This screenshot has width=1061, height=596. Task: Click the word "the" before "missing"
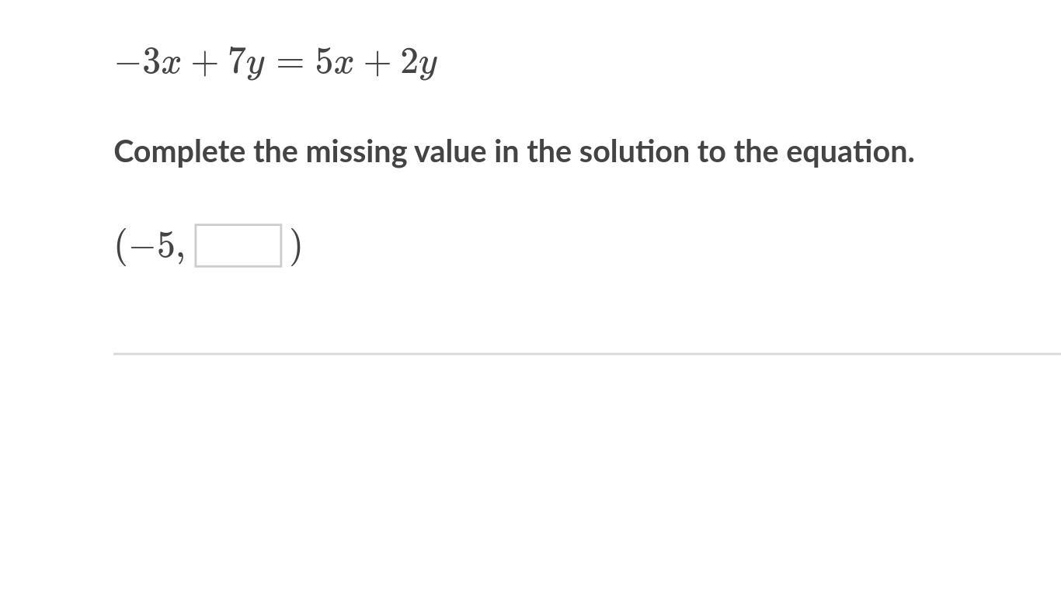276,152
